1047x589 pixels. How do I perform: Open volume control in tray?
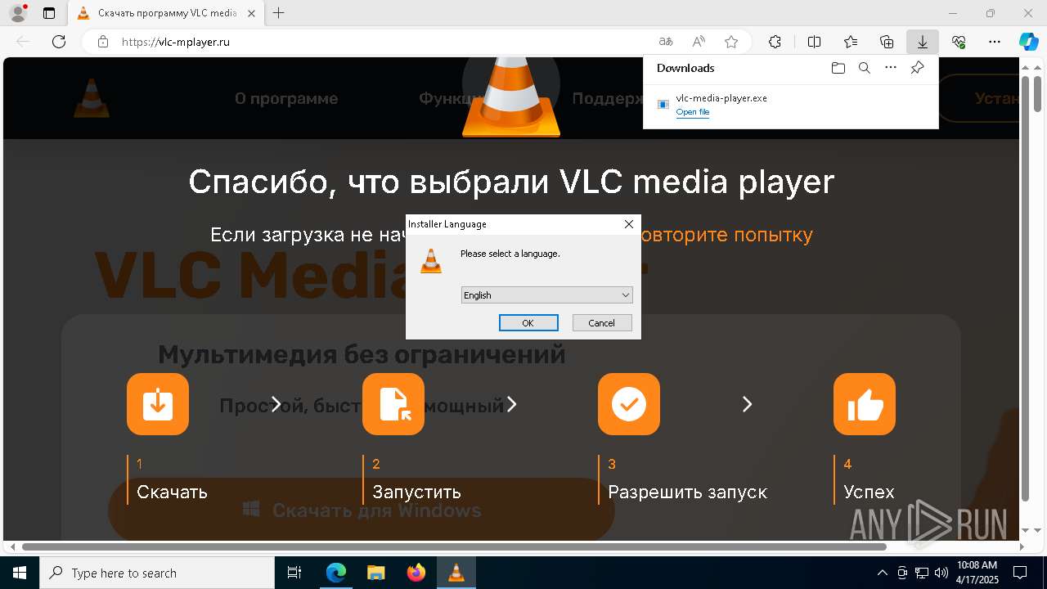point(941,573)
